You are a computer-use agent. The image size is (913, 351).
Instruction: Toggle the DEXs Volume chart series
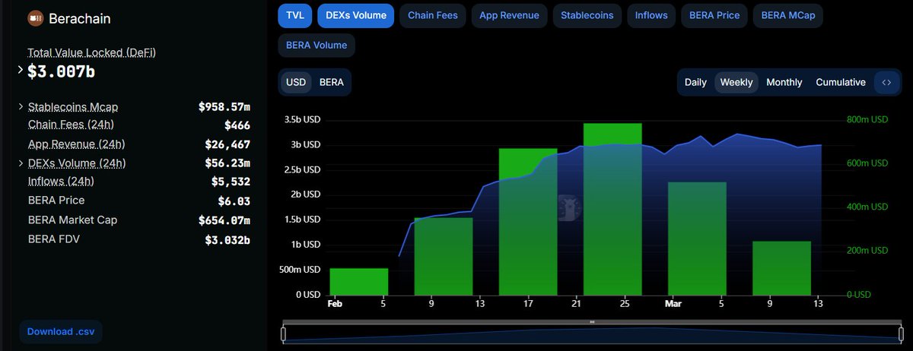pos(355,15)
